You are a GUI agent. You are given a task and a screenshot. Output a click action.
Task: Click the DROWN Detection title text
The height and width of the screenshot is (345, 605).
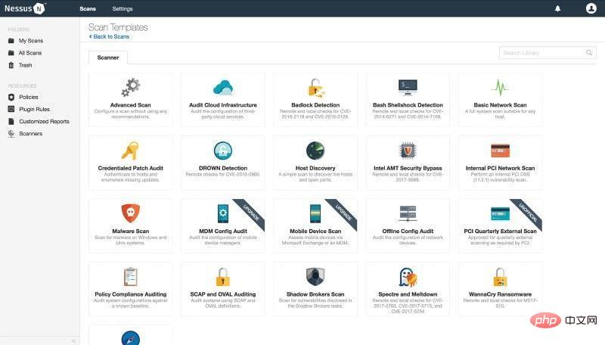(223, 168)
